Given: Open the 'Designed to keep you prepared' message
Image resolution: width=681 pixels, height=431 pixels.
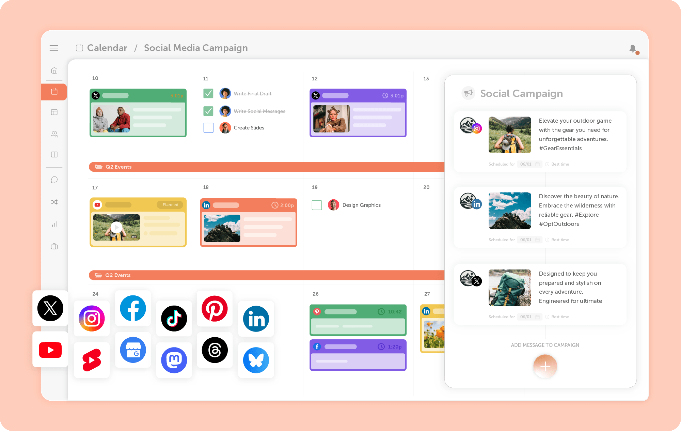Looking at the screenshot, I should [540, 294].
